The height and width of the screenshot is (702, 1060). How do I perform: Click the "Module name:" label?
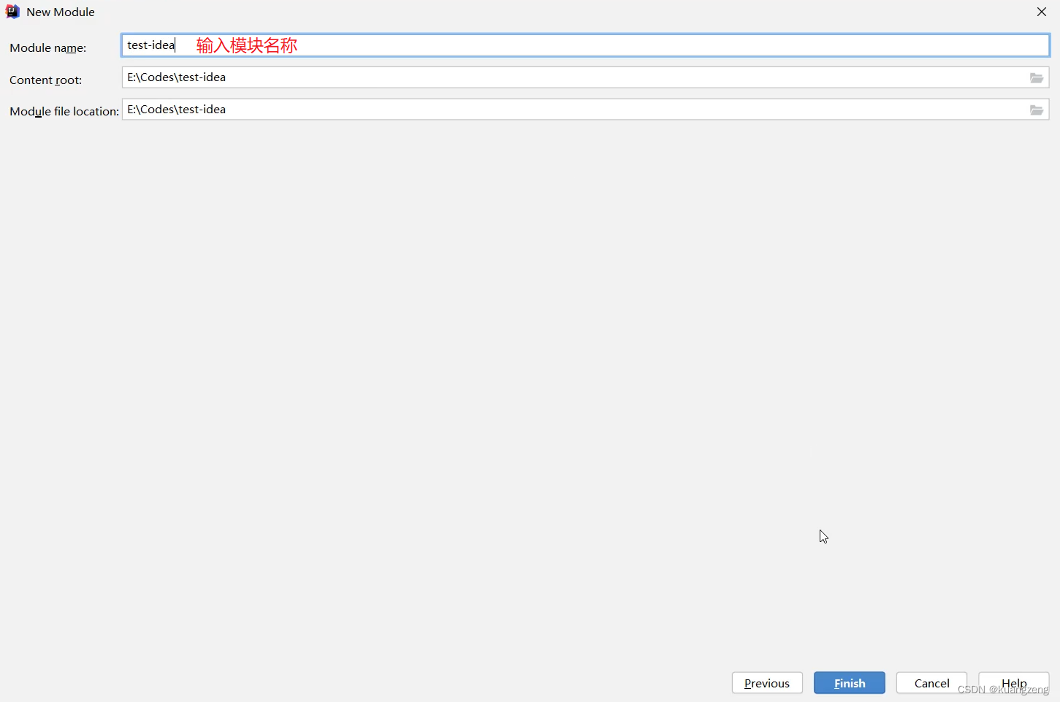[48, 47]
